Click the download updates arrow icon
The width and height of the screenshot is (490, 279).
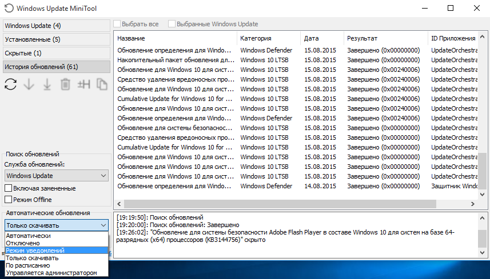pos(29,85)
